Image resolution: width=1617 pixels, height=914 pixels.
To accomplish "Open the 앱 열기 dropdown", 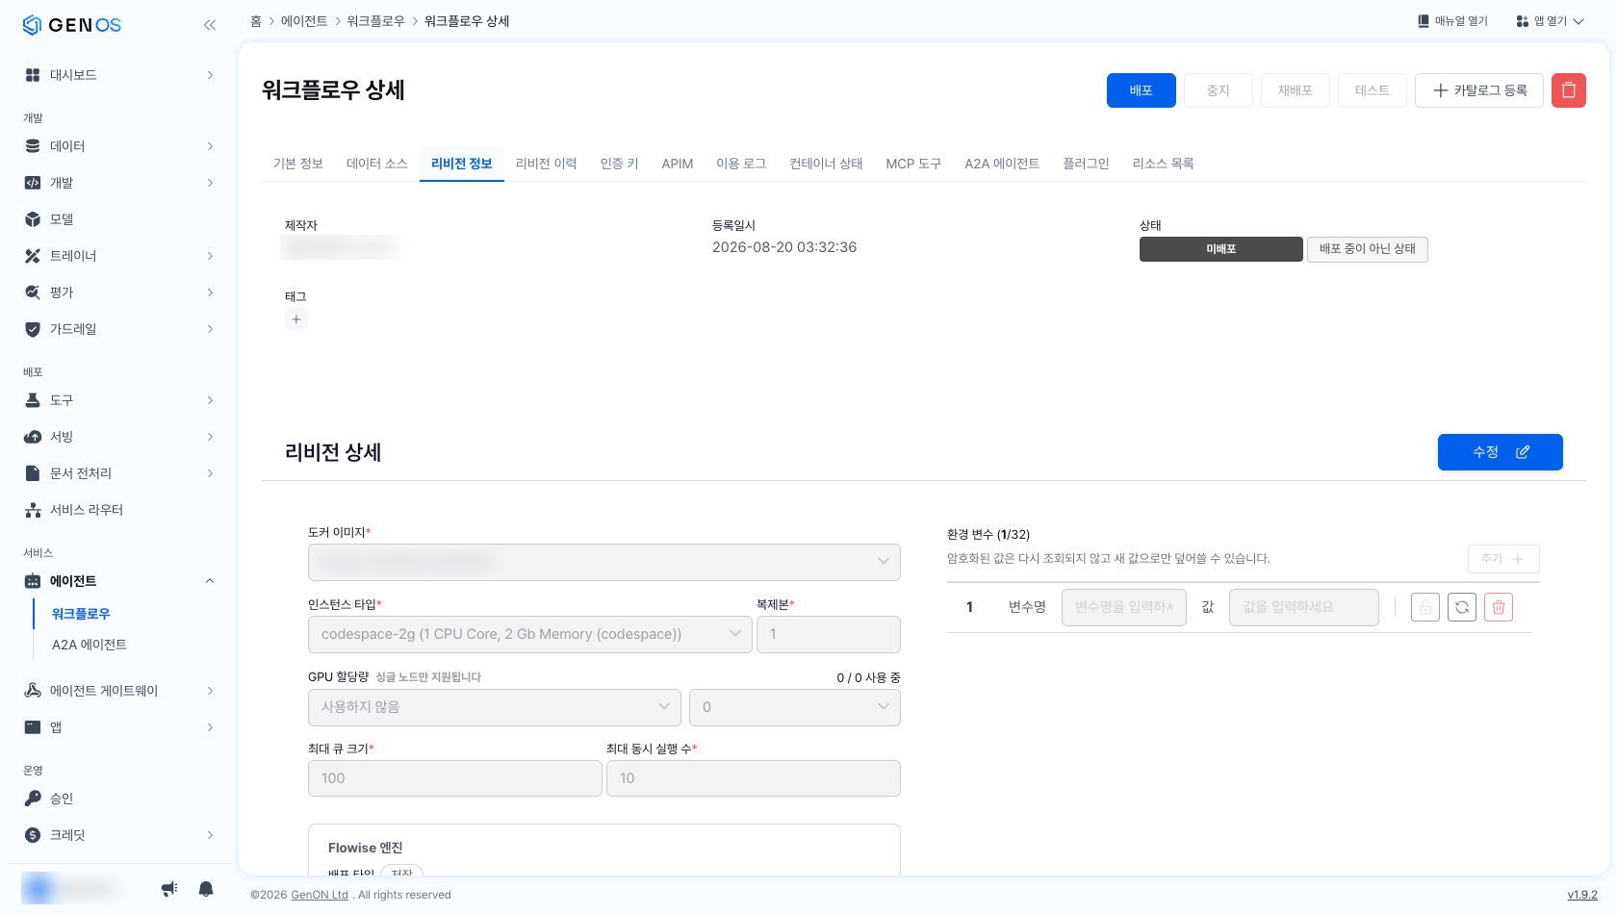I will pos(1550,21).
